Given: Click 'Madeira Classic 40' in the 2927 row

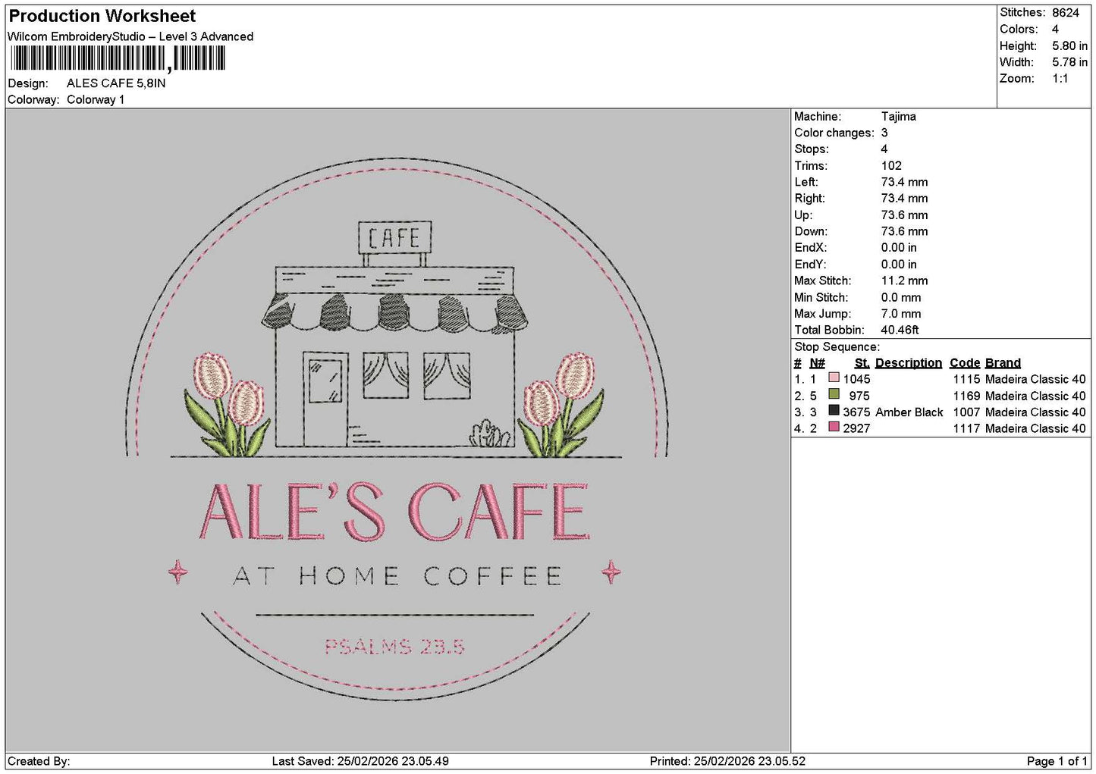Looking at the screenshot, I should [x=1035, y=428].
